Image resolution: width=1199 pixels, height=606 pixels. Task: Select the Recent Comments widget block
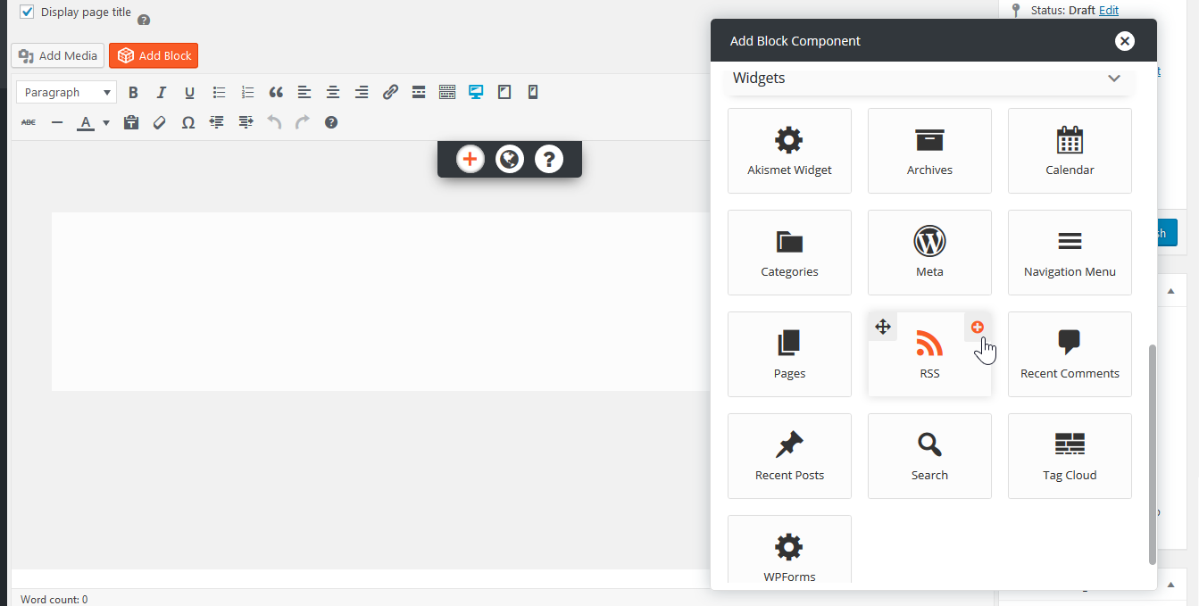coord(1070,354)
